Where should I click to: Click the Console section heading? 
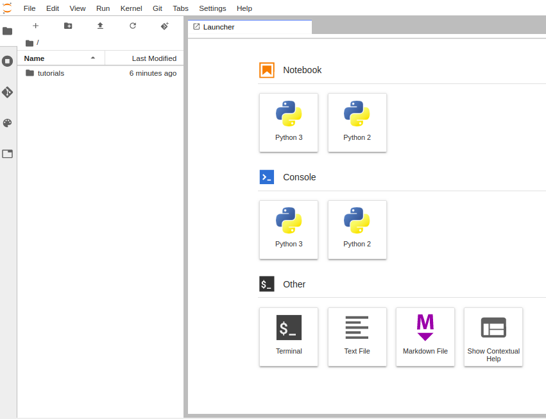tap(300, 177)
